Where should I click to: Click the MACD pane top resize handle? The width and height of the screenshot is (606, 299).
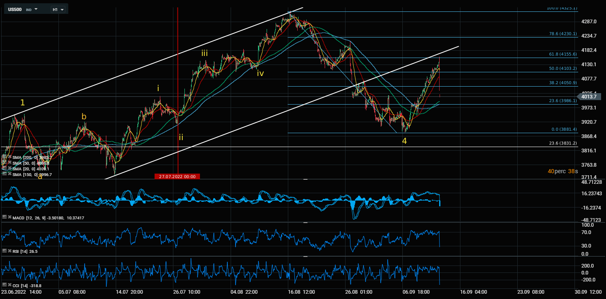[305, 179]
